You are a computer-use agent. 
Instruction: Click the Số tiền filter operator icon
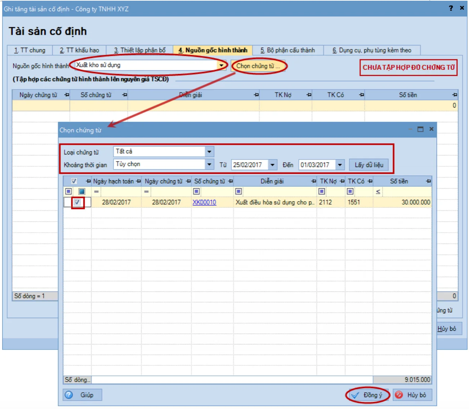pyautogui.click(x=378, y=192)
